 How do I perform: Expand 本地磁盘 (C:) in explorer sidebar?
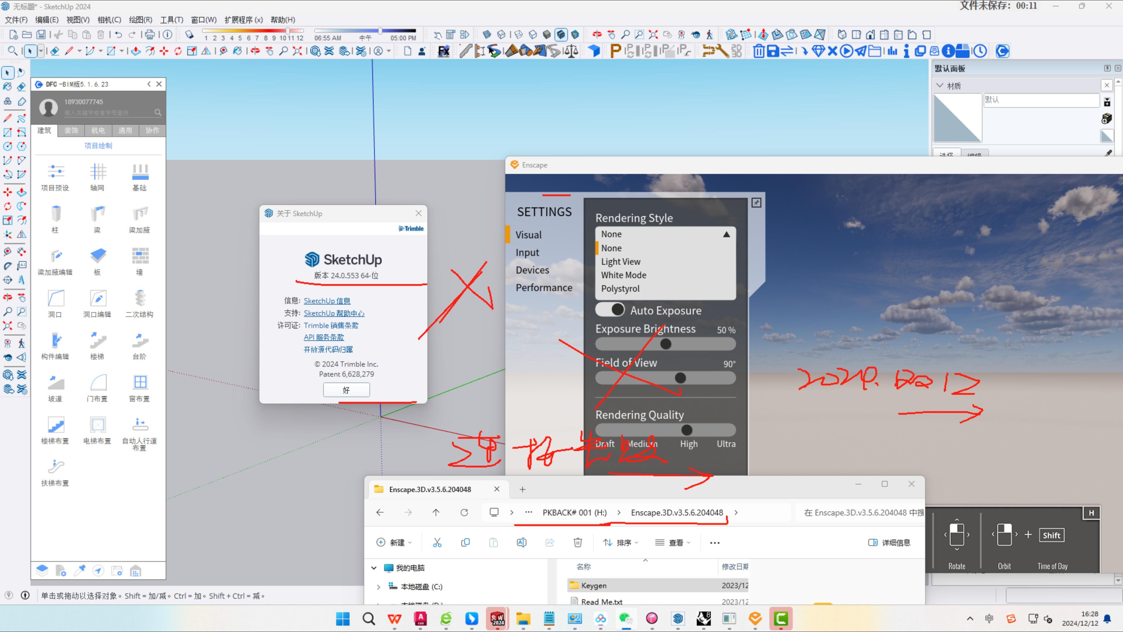click(378, 587)
